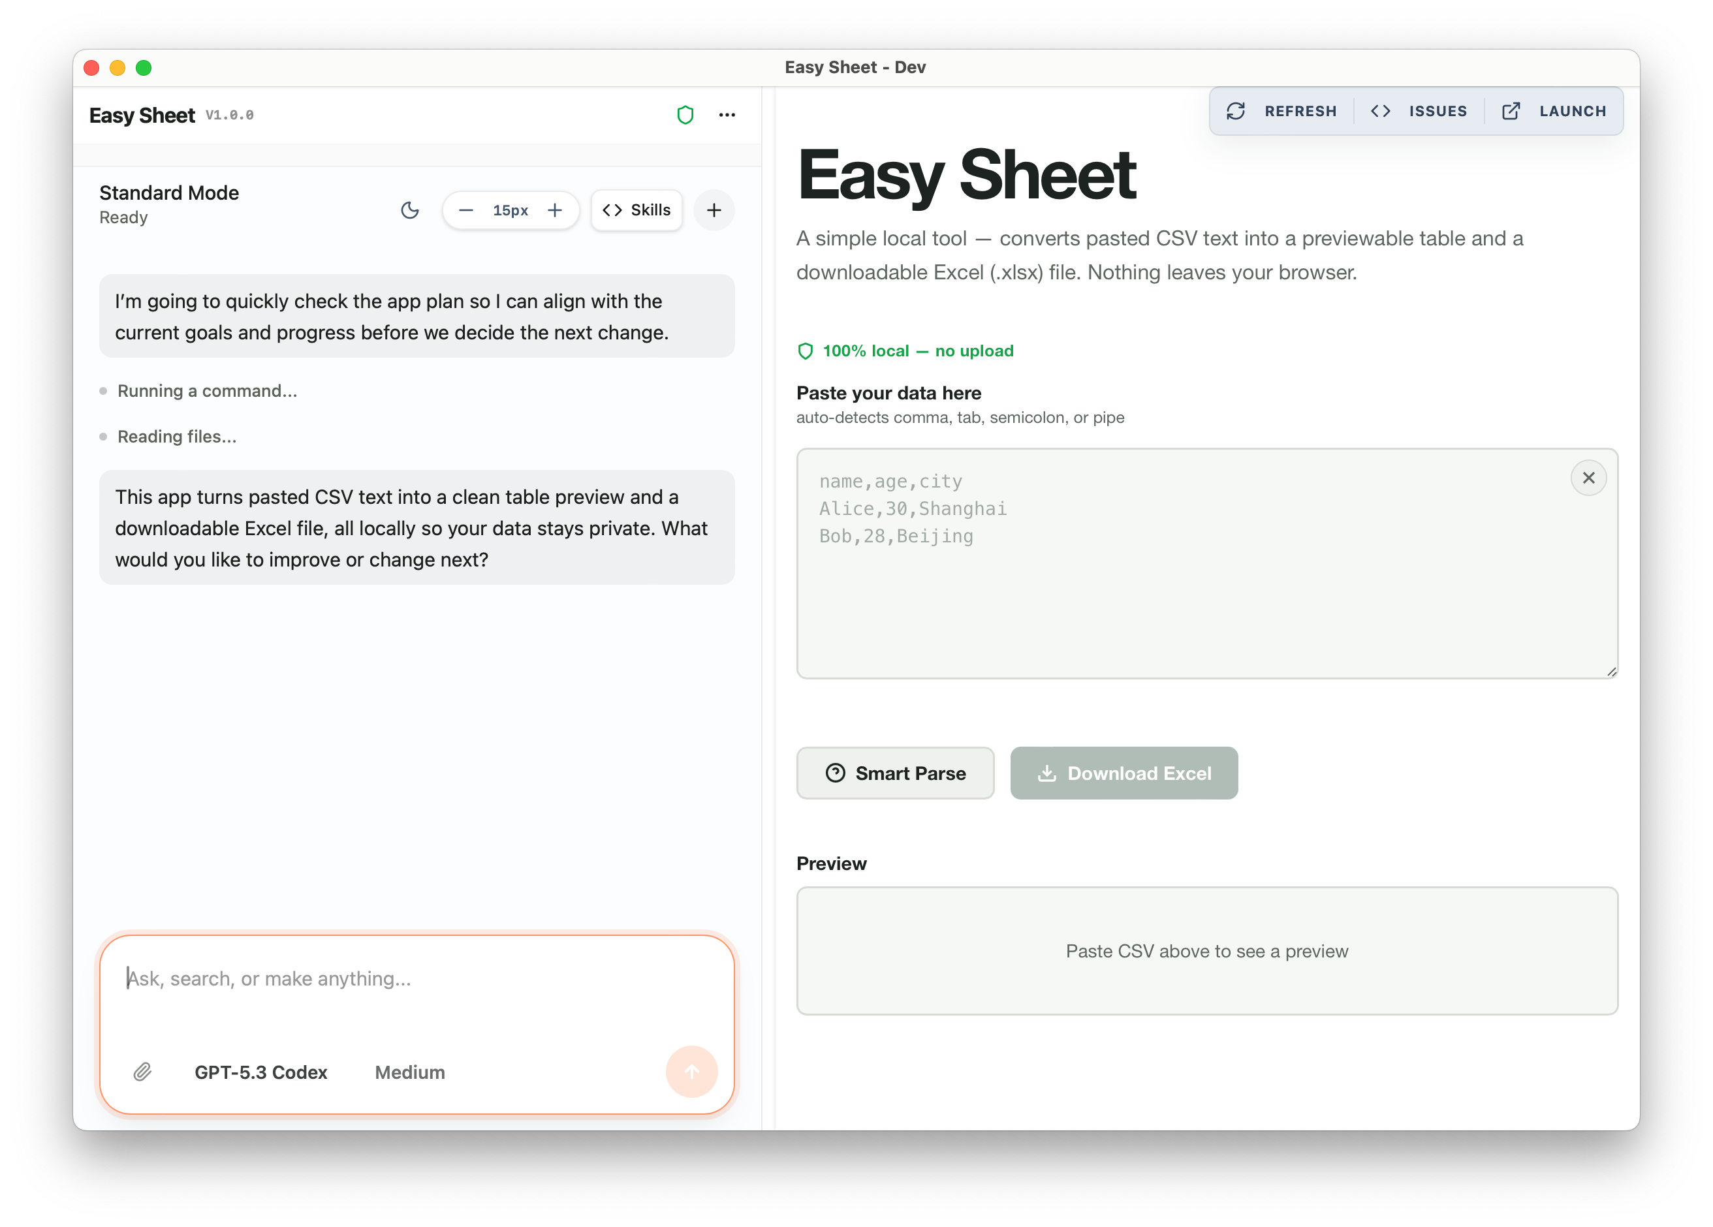The width and height of the screenshot is (1713, 1227).
Task: Download the table as an Excel file
Action: 1124,773
